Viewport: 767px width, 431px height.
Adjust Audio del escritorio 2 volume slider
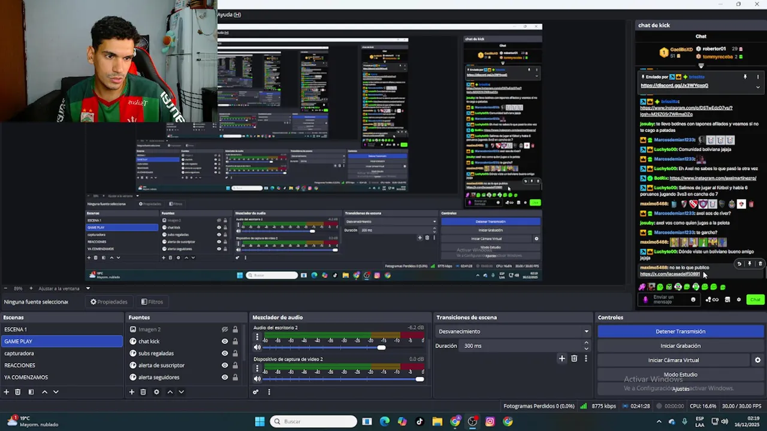pos(381,347)
